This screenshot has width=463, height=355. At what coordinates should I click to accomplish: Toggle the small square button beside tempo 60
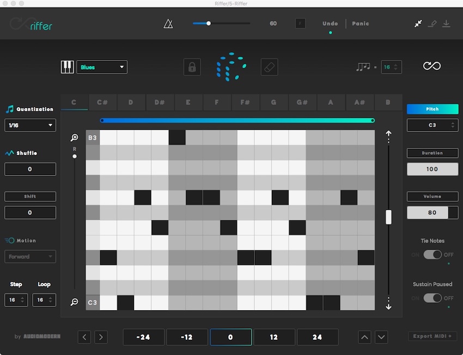[x=300, y=23]
